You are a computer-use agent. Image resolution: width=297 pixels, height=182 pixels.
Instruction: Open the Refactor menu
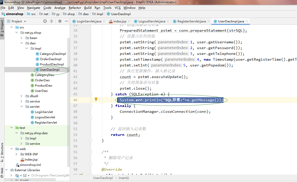(75, 8)
